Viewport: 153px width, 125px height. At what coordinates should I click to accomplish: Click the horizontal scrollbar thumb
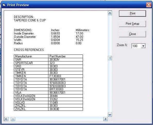point(13,119)
